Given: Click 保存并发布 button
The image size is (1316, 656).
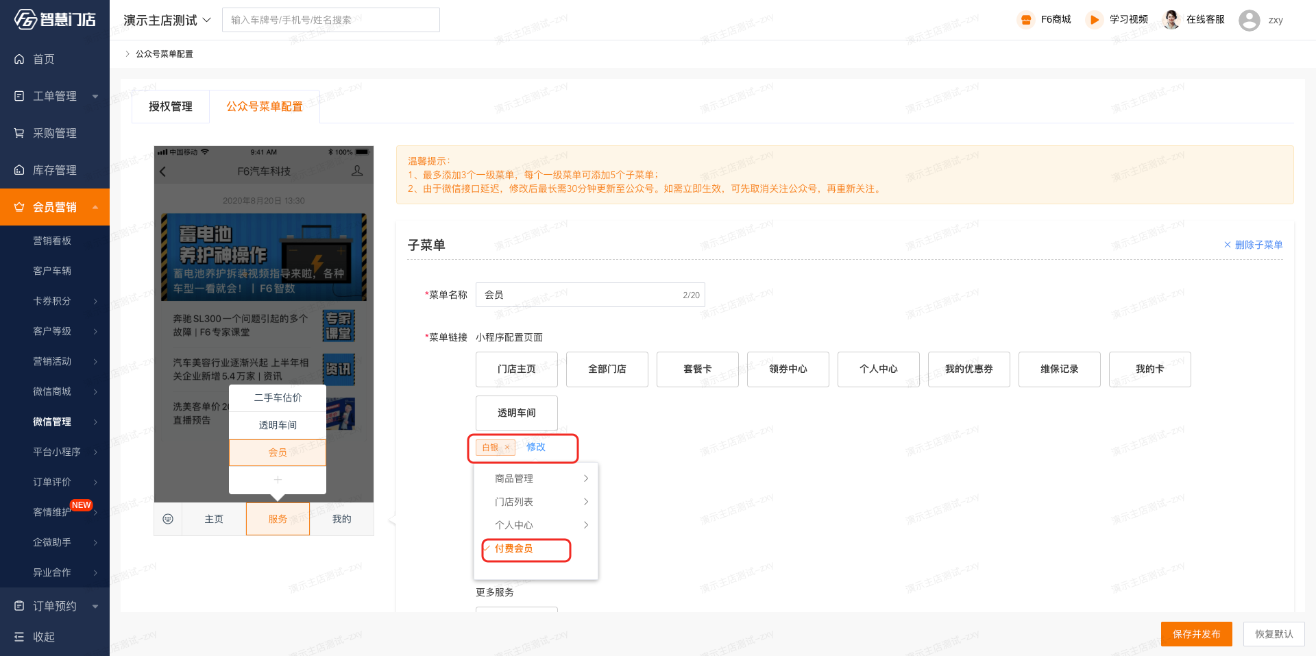Looking at the screenshot, I should pyautogui.click(x=1197, y=634).
